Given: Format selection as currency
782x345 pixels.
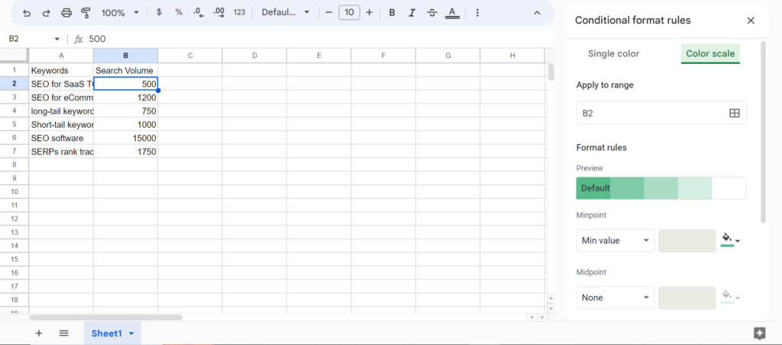Looking at the screenshot, I should coord(158,13).
